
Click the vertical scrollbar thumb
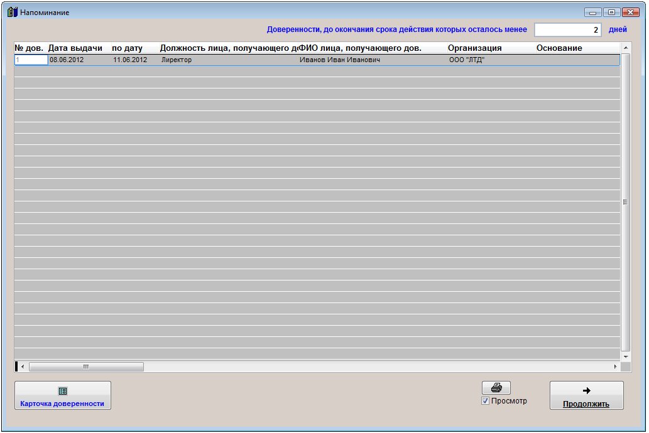point(626,202)
